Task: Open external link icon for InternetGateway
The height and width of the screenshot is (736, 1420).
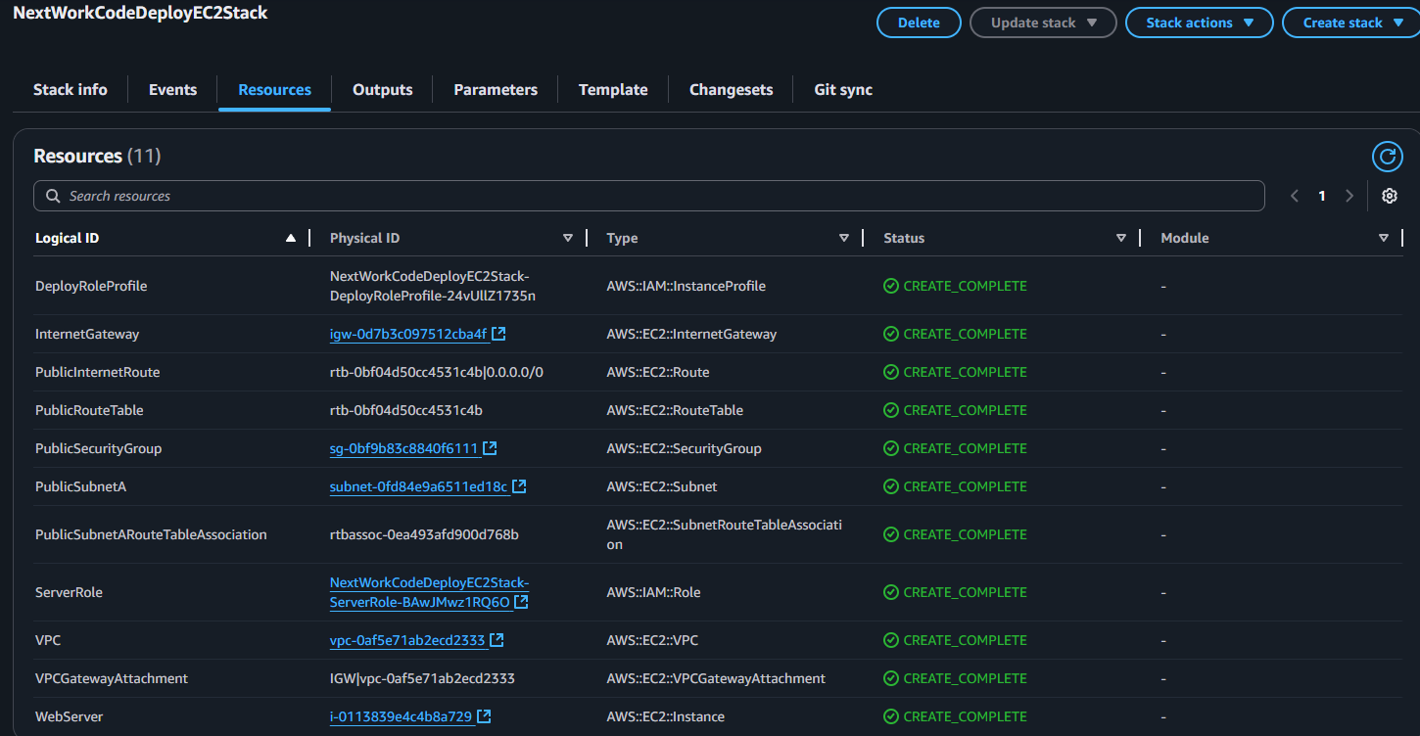Action: click(498, 334)
